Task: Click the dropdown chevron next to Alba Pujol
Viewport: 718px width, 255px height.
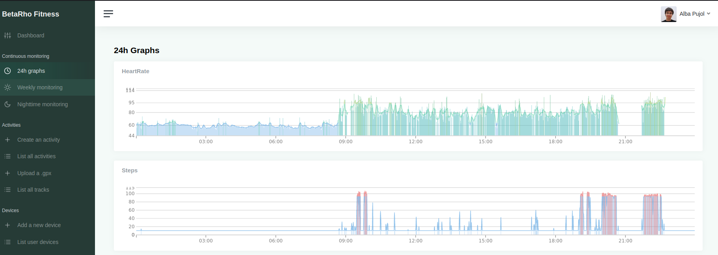Action: click(x=709, y=14)
